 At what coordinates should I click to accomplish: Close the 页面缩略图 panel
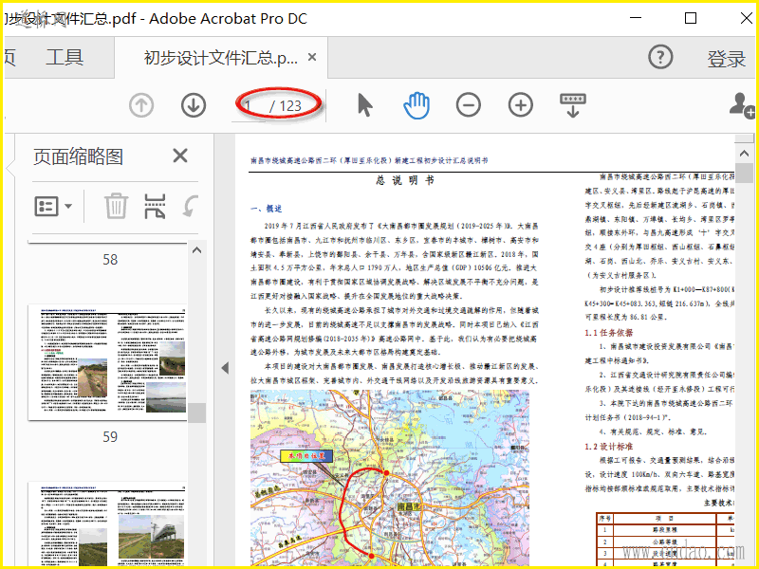pyautogui.click(x=180, y=156)
